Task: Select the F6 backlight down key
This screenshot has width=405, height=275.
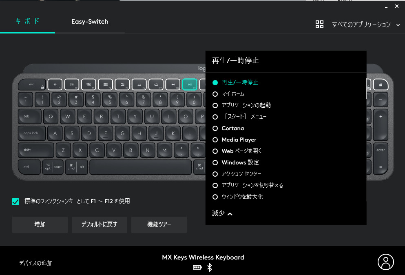Action: click(139, 84)
